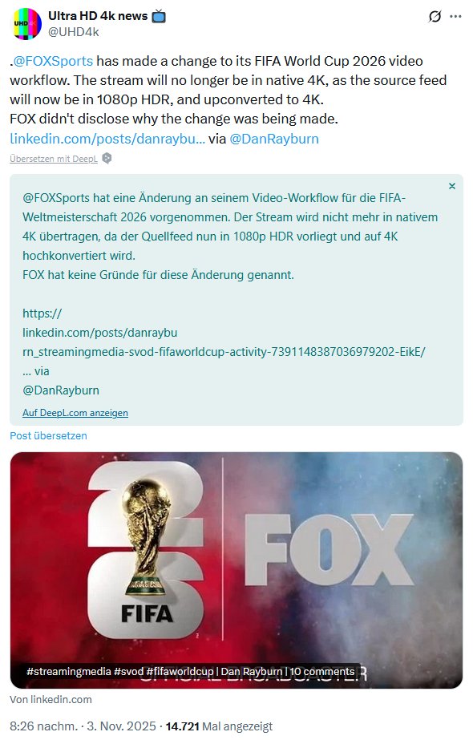
Task: Click the 14.721 Mal angezeigt view count
Action: [x=219, y=726]
